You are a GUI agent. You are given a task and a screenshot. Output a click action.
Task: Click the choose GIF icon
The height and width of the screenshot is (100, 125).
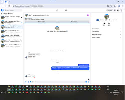point(33,82)
